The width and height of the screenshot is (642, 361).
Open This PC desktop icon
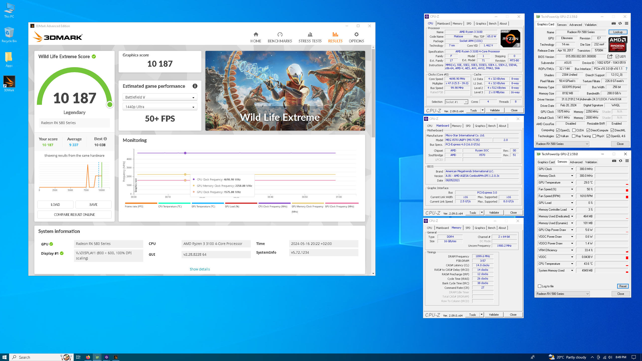(9, 11)
